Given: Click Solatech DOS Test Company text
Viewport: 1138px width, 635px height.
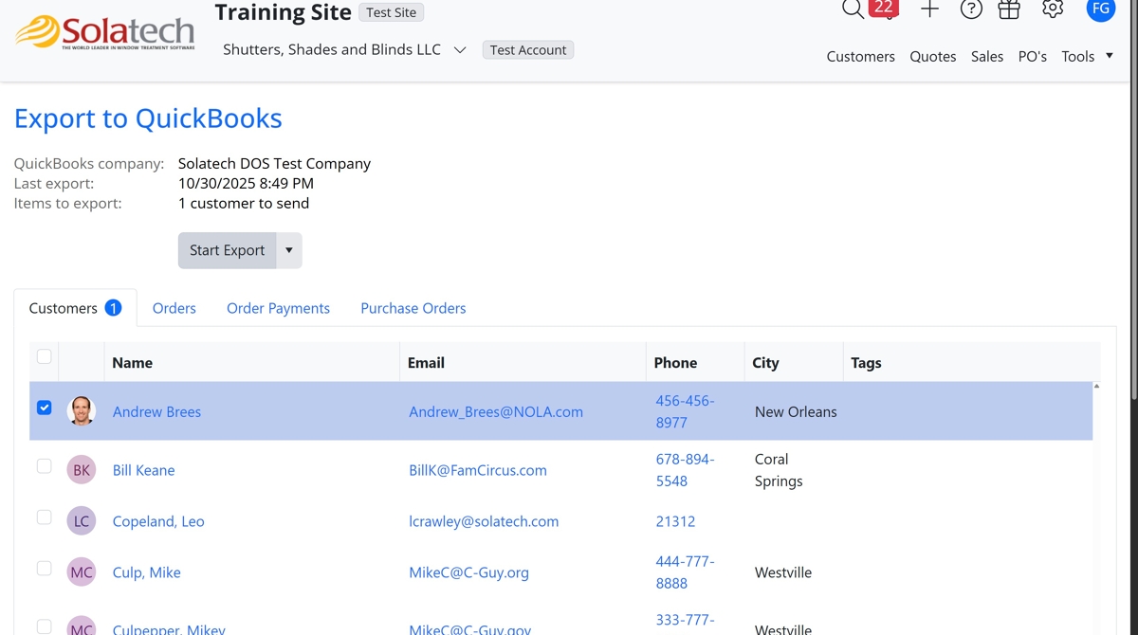Looking at the screenshot, I should coord(274,163).
